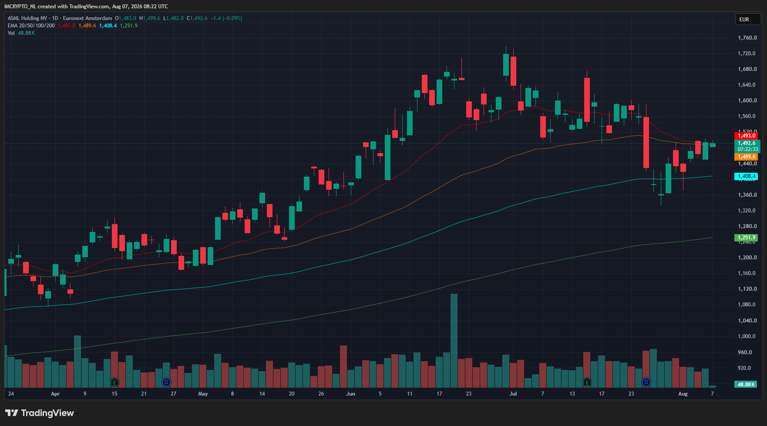Click the ASML Holding NV symbol title
The width and height of the screenshot is (767, 426).
pyautogui.click(x=27, y=18)
